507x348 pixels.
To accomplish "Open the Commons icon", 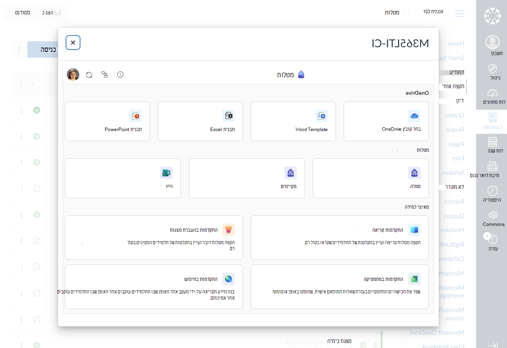I will (492, 215).
